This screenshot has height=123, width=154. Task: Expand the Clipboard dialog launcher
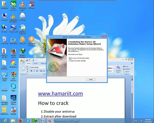(x=28, y=74)
